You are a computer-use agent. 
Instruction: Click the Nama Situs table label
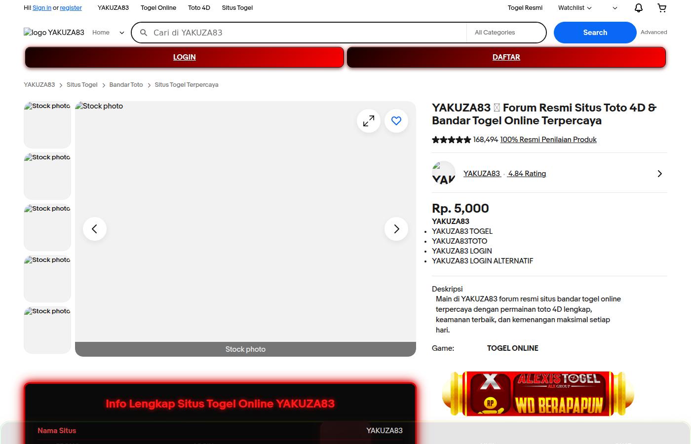click(x=57, y=431)
